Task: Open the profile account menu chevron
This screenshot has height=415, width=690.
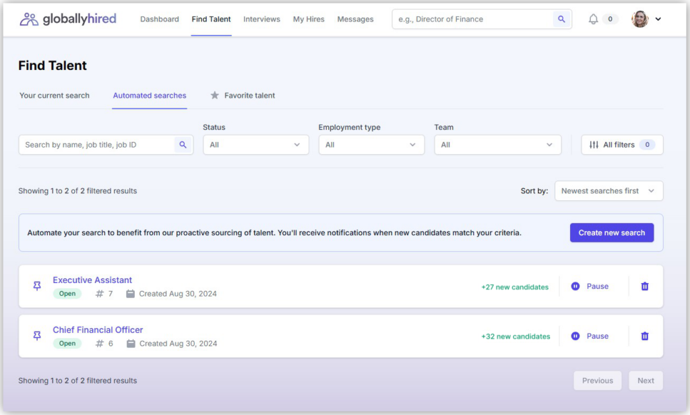Action: pyautogui.click(x=659, y=19)
